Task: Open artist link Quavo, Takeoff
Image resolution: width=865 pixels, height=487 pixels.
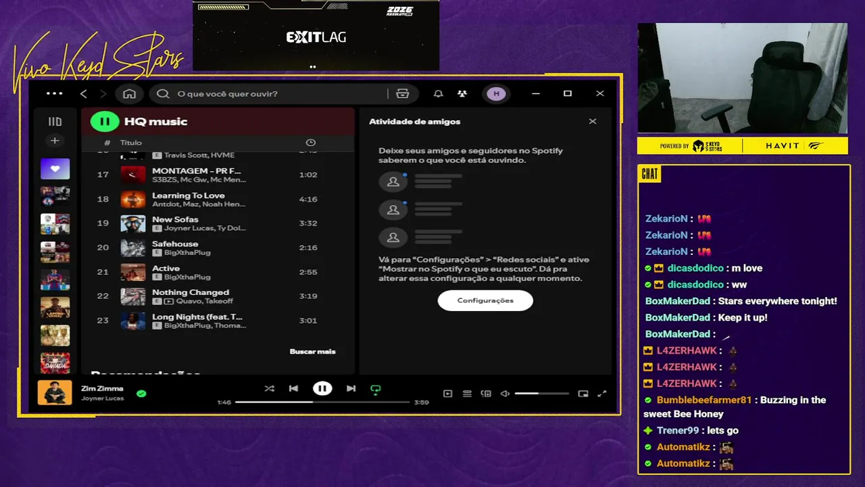Action: click(x=204, y=301)
